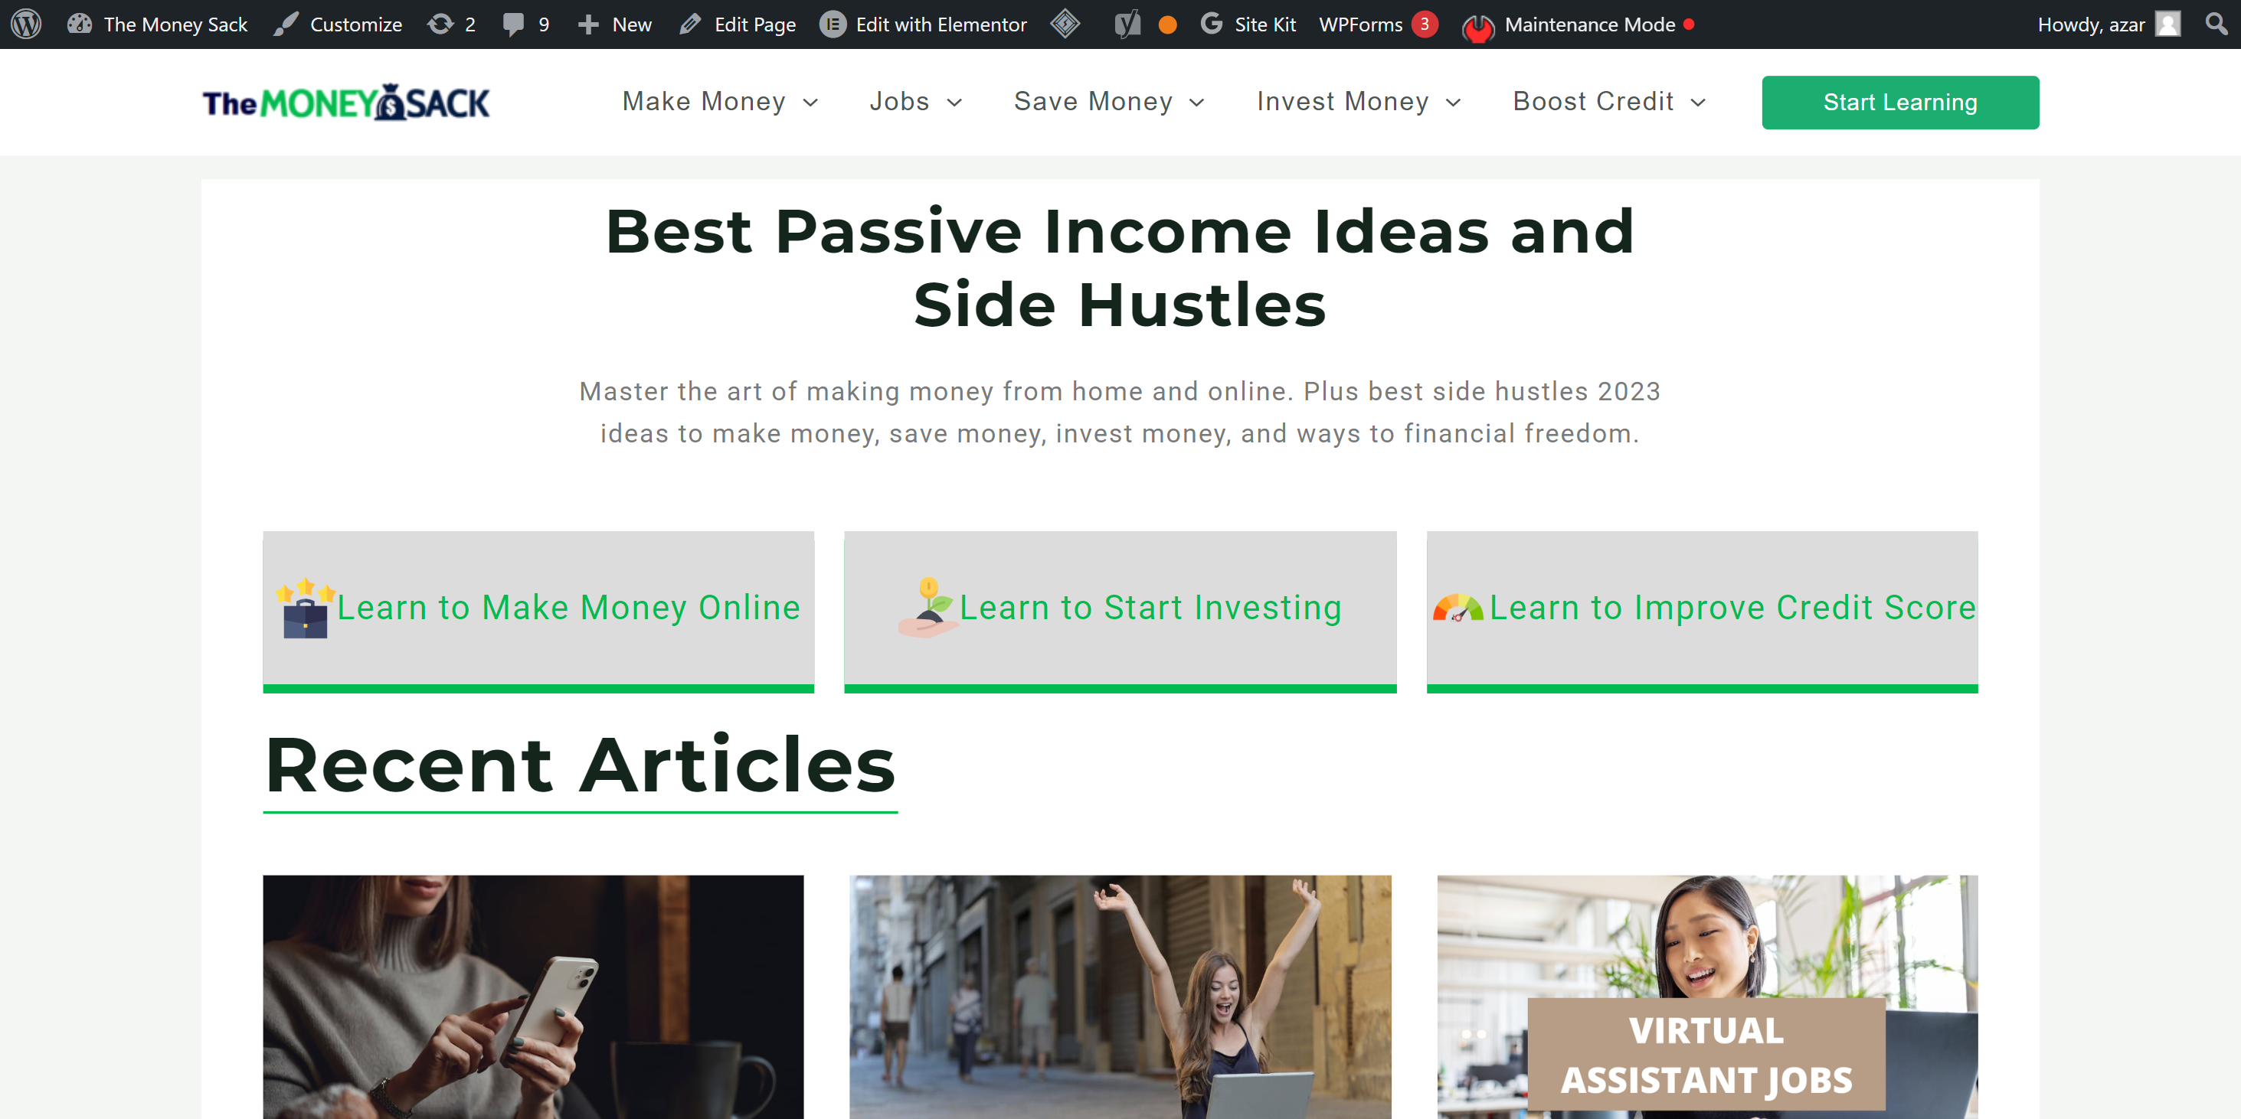Expand the Make Money dropdown chevron
The image size is (2241, 1119).
click(x=810, y=103)
